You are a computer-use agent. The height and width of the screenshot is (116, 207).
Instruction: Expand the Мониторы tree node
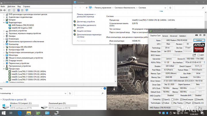pyautogui.click(x=4, y=55)
